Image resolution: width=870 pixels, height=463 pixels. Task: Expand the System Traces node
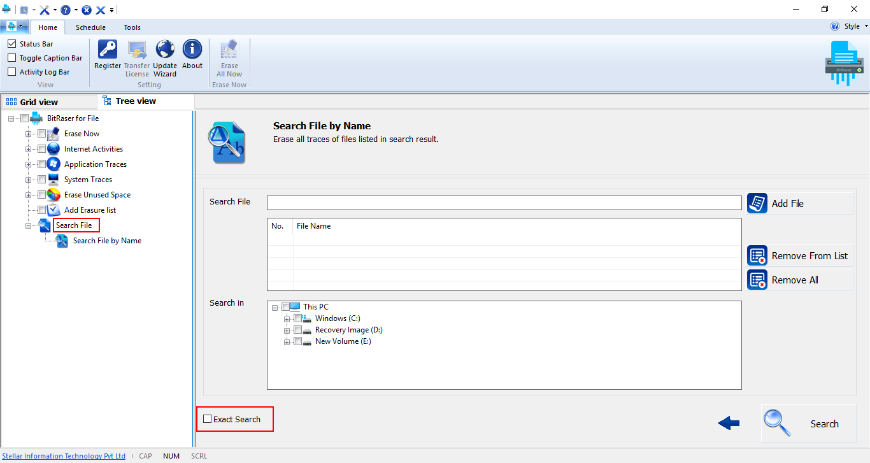[28, 180]
